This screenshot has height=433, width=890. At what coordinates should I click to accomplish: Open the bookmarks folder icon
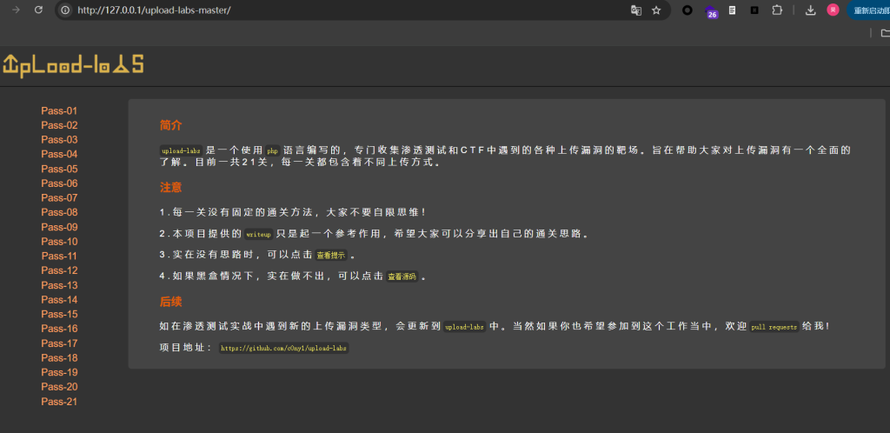point(885,33)
